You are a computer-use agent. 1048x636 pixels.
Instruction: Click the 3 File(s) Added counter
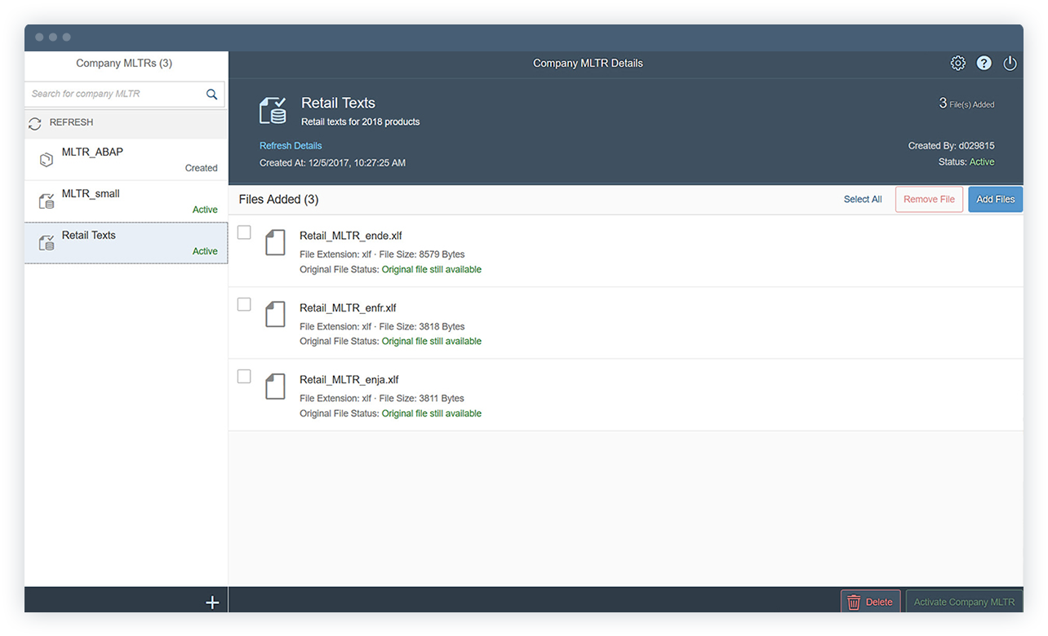[966, 104]
